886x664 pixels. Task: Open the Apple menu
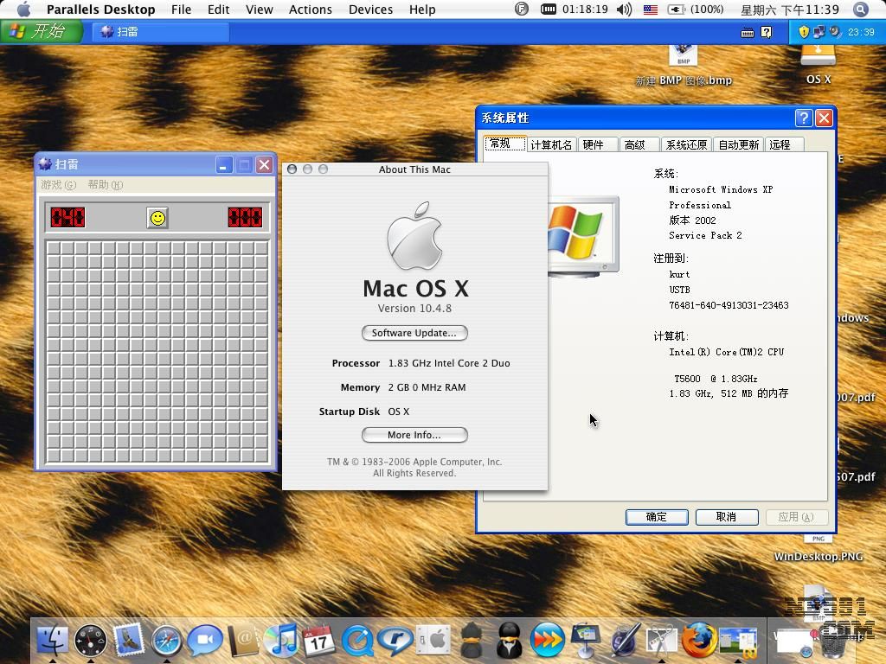pyautogui.click(x=23, y=10)
